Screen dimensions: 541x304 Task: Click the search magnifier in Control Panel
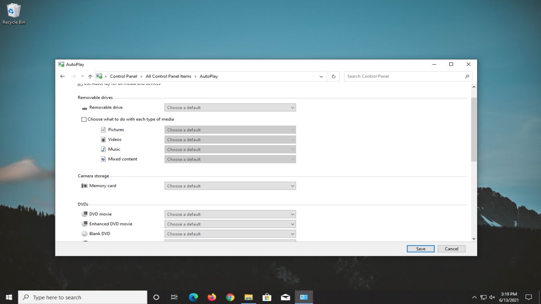pos(467,76)
